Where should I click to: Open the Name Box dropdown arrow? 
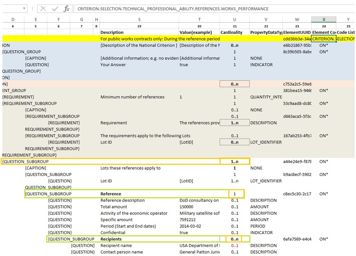point(24,9)
